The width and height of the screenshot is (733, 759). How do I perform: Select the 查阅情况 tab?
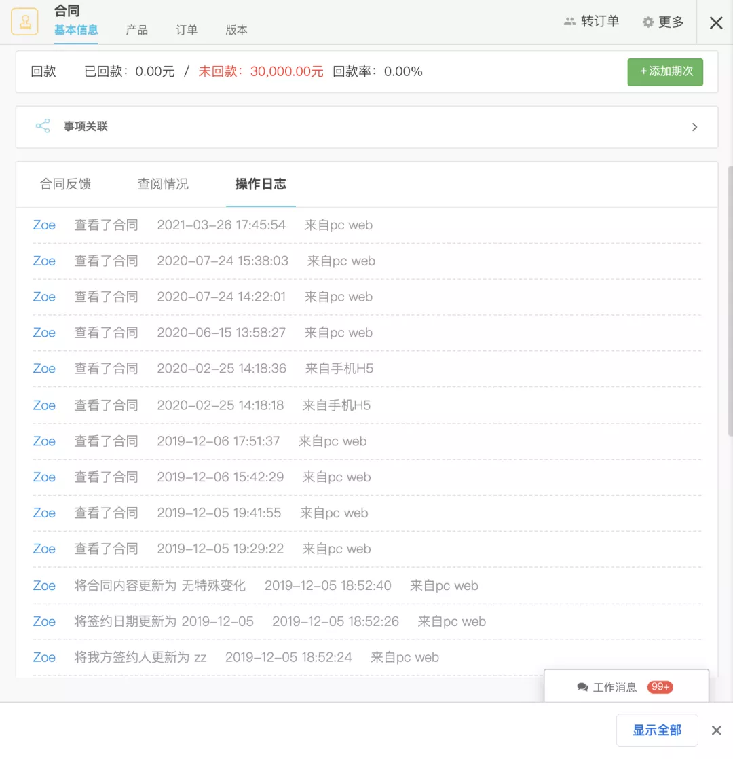(163, 184)
